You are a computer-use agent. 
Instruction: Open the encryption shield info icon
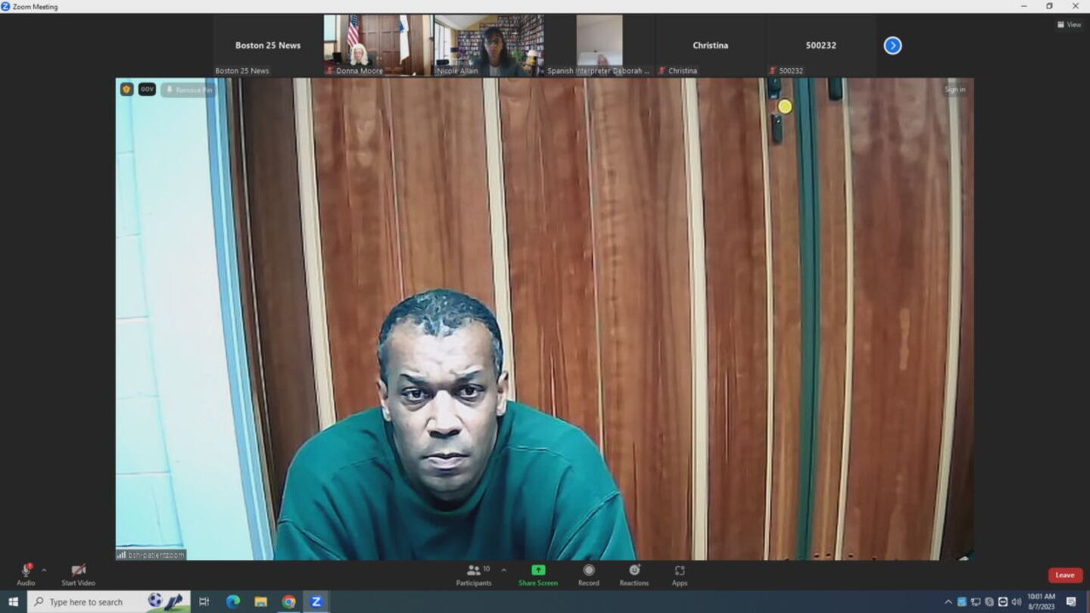point(126,89)
